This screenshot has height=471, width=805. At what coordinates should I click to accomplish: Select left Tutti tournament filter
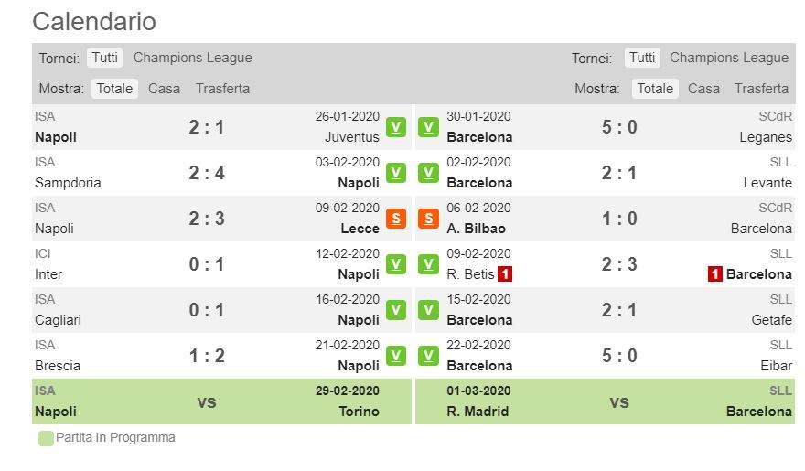pyautogui.click(x=105, y=58)
